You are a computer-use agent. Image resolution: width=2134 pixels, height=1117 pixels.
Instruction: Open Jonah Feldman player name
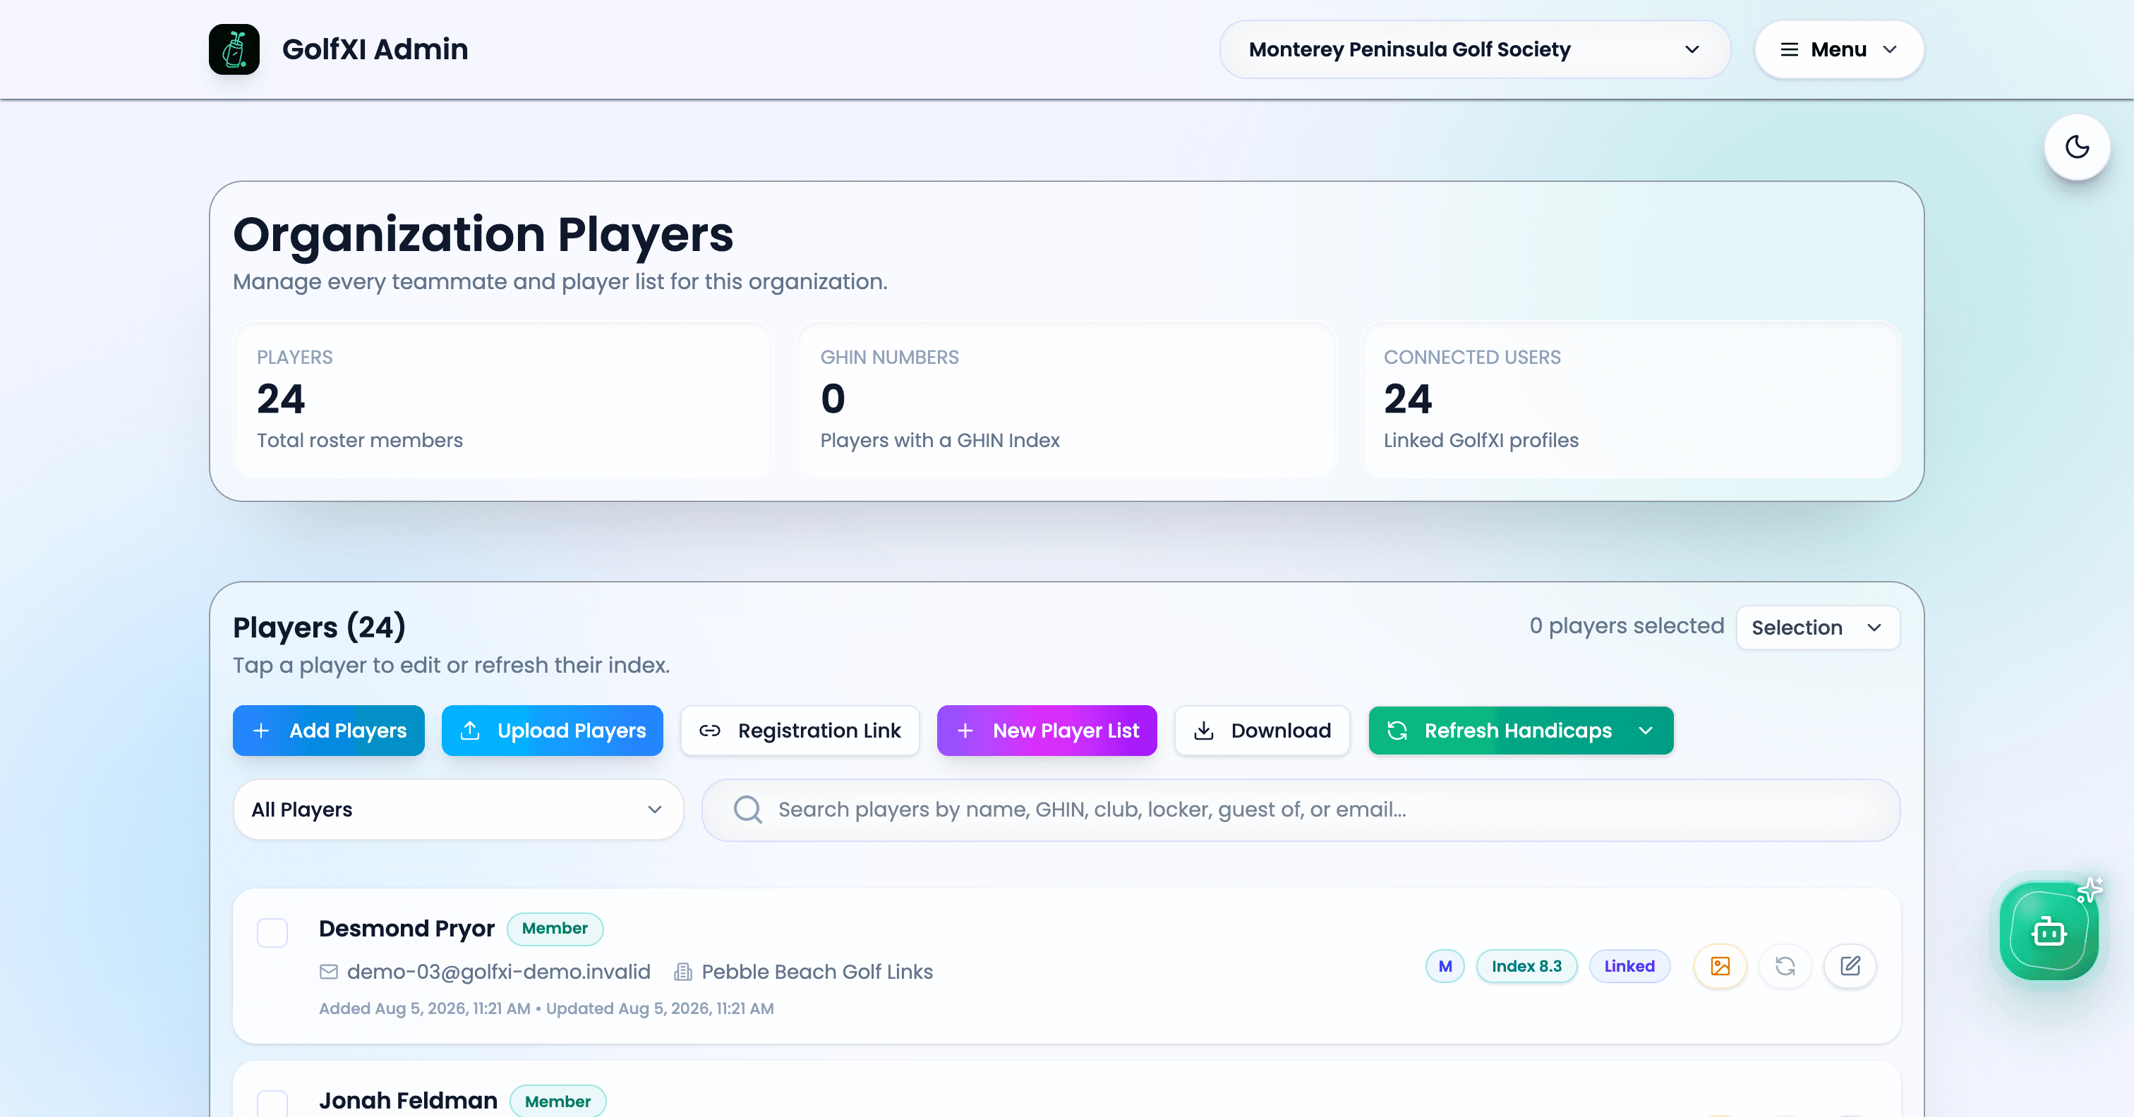coord(408,1101)
